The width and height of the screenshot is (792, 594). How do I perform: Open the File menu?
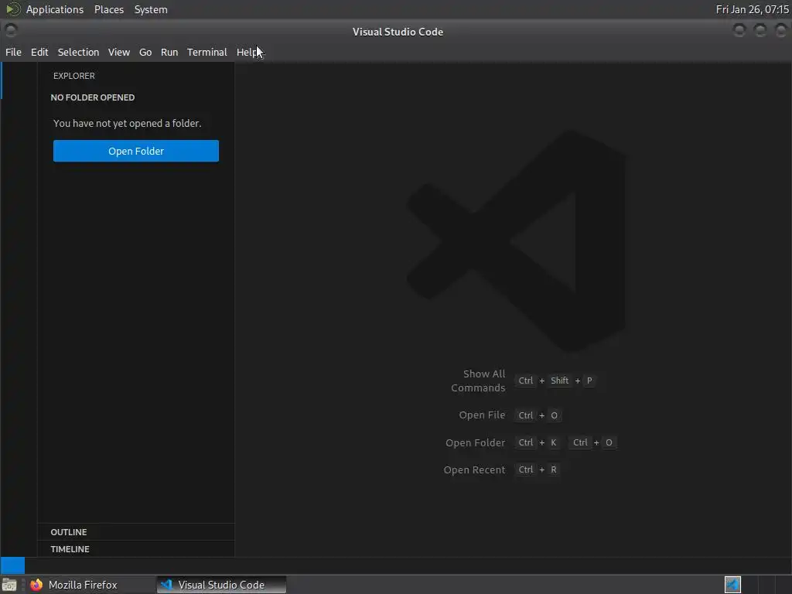pos(13,52)
